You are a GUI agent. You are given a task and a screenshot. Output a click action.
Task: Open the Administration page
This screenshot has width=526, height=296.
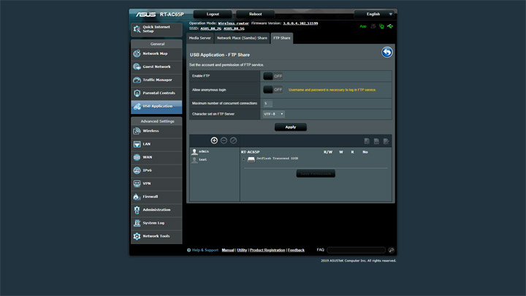point(156,210)
